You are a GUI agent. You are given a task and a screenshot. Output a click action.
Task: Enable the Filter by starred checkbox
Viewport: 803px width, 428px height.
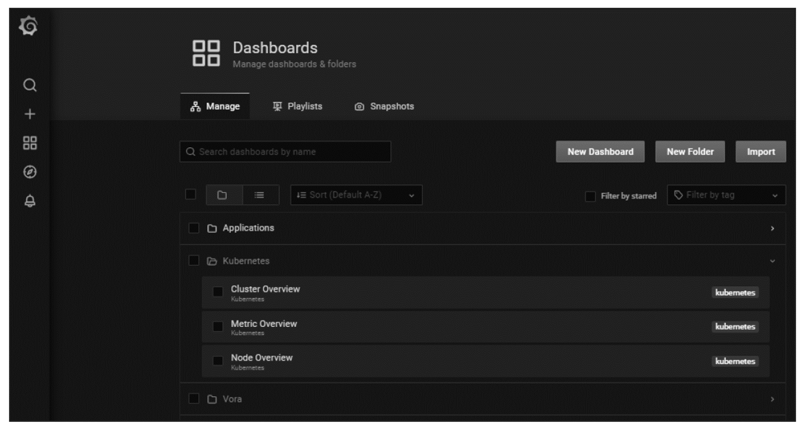click(x=590, y=196)
